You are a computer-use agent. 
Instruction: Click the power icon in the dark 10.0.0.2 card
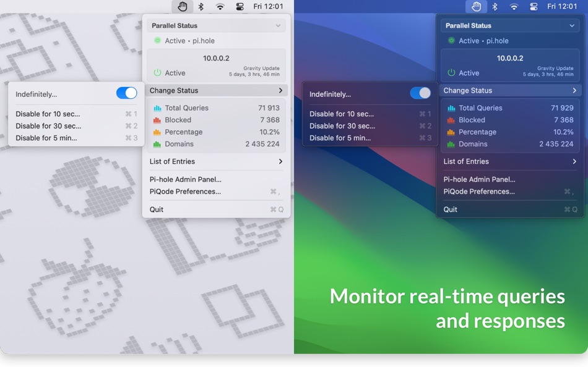click(451, 73)
